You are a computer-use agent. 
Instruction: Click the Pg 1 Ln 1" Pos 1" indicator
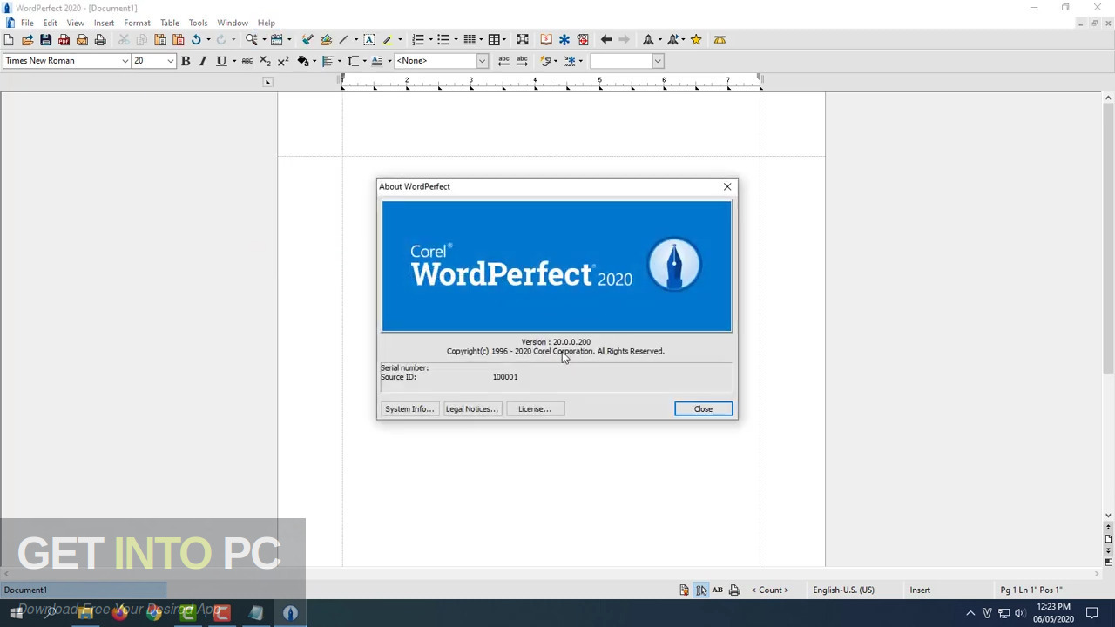tap(1031, 590)
